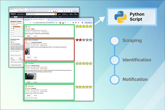
Task: Open the All reviewers filter dropdown
Action: (21, 60)
